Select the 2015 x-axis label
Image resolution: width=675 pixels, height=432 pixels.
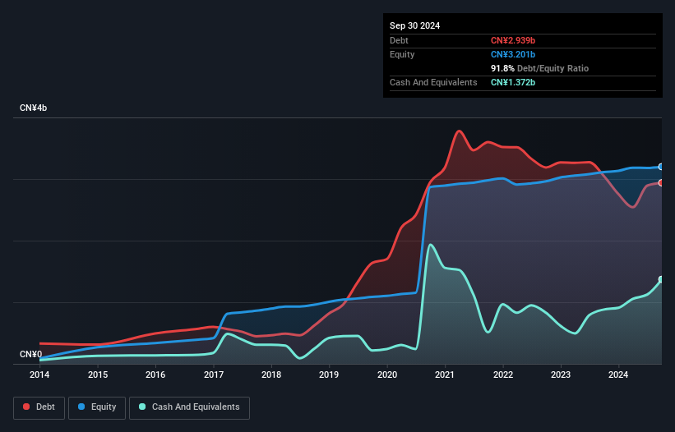tap(98, 375)
